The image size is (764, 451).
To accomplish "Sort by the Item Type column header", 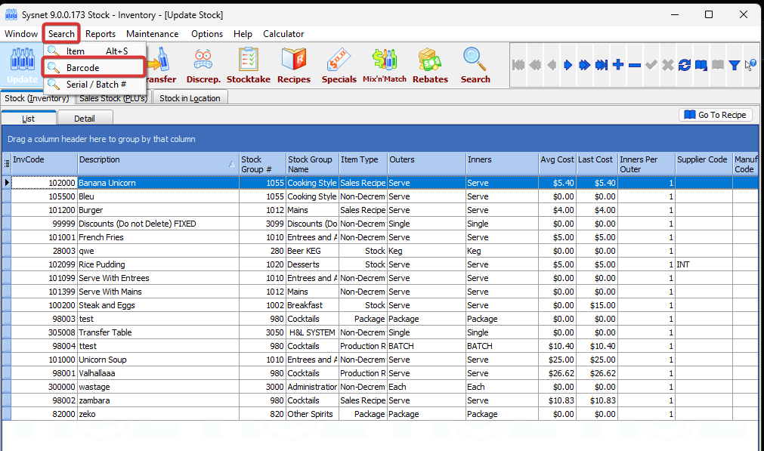I will pos(363,164).
